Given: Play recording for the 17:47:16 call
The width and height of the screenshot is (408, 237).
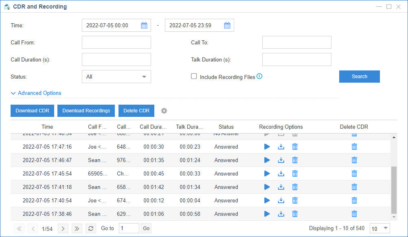Looking at the screenshot, I should point(267,147).
